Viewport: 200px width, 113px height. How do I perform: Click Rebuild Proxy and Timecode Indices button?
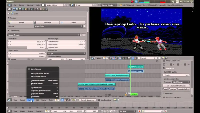click(x=176, y=89)
